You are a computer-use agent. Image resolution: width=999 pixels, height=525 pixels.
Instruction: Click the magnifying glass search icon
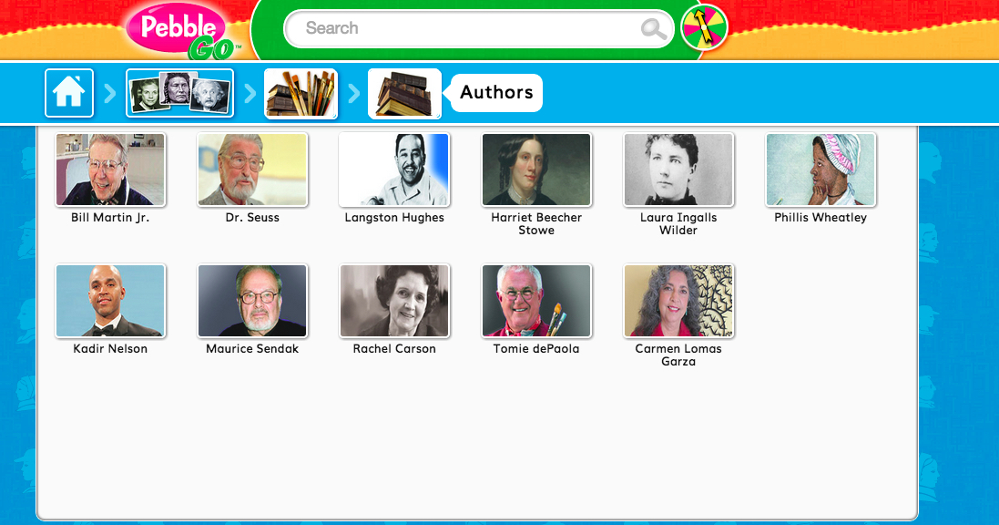coord(653,28)
